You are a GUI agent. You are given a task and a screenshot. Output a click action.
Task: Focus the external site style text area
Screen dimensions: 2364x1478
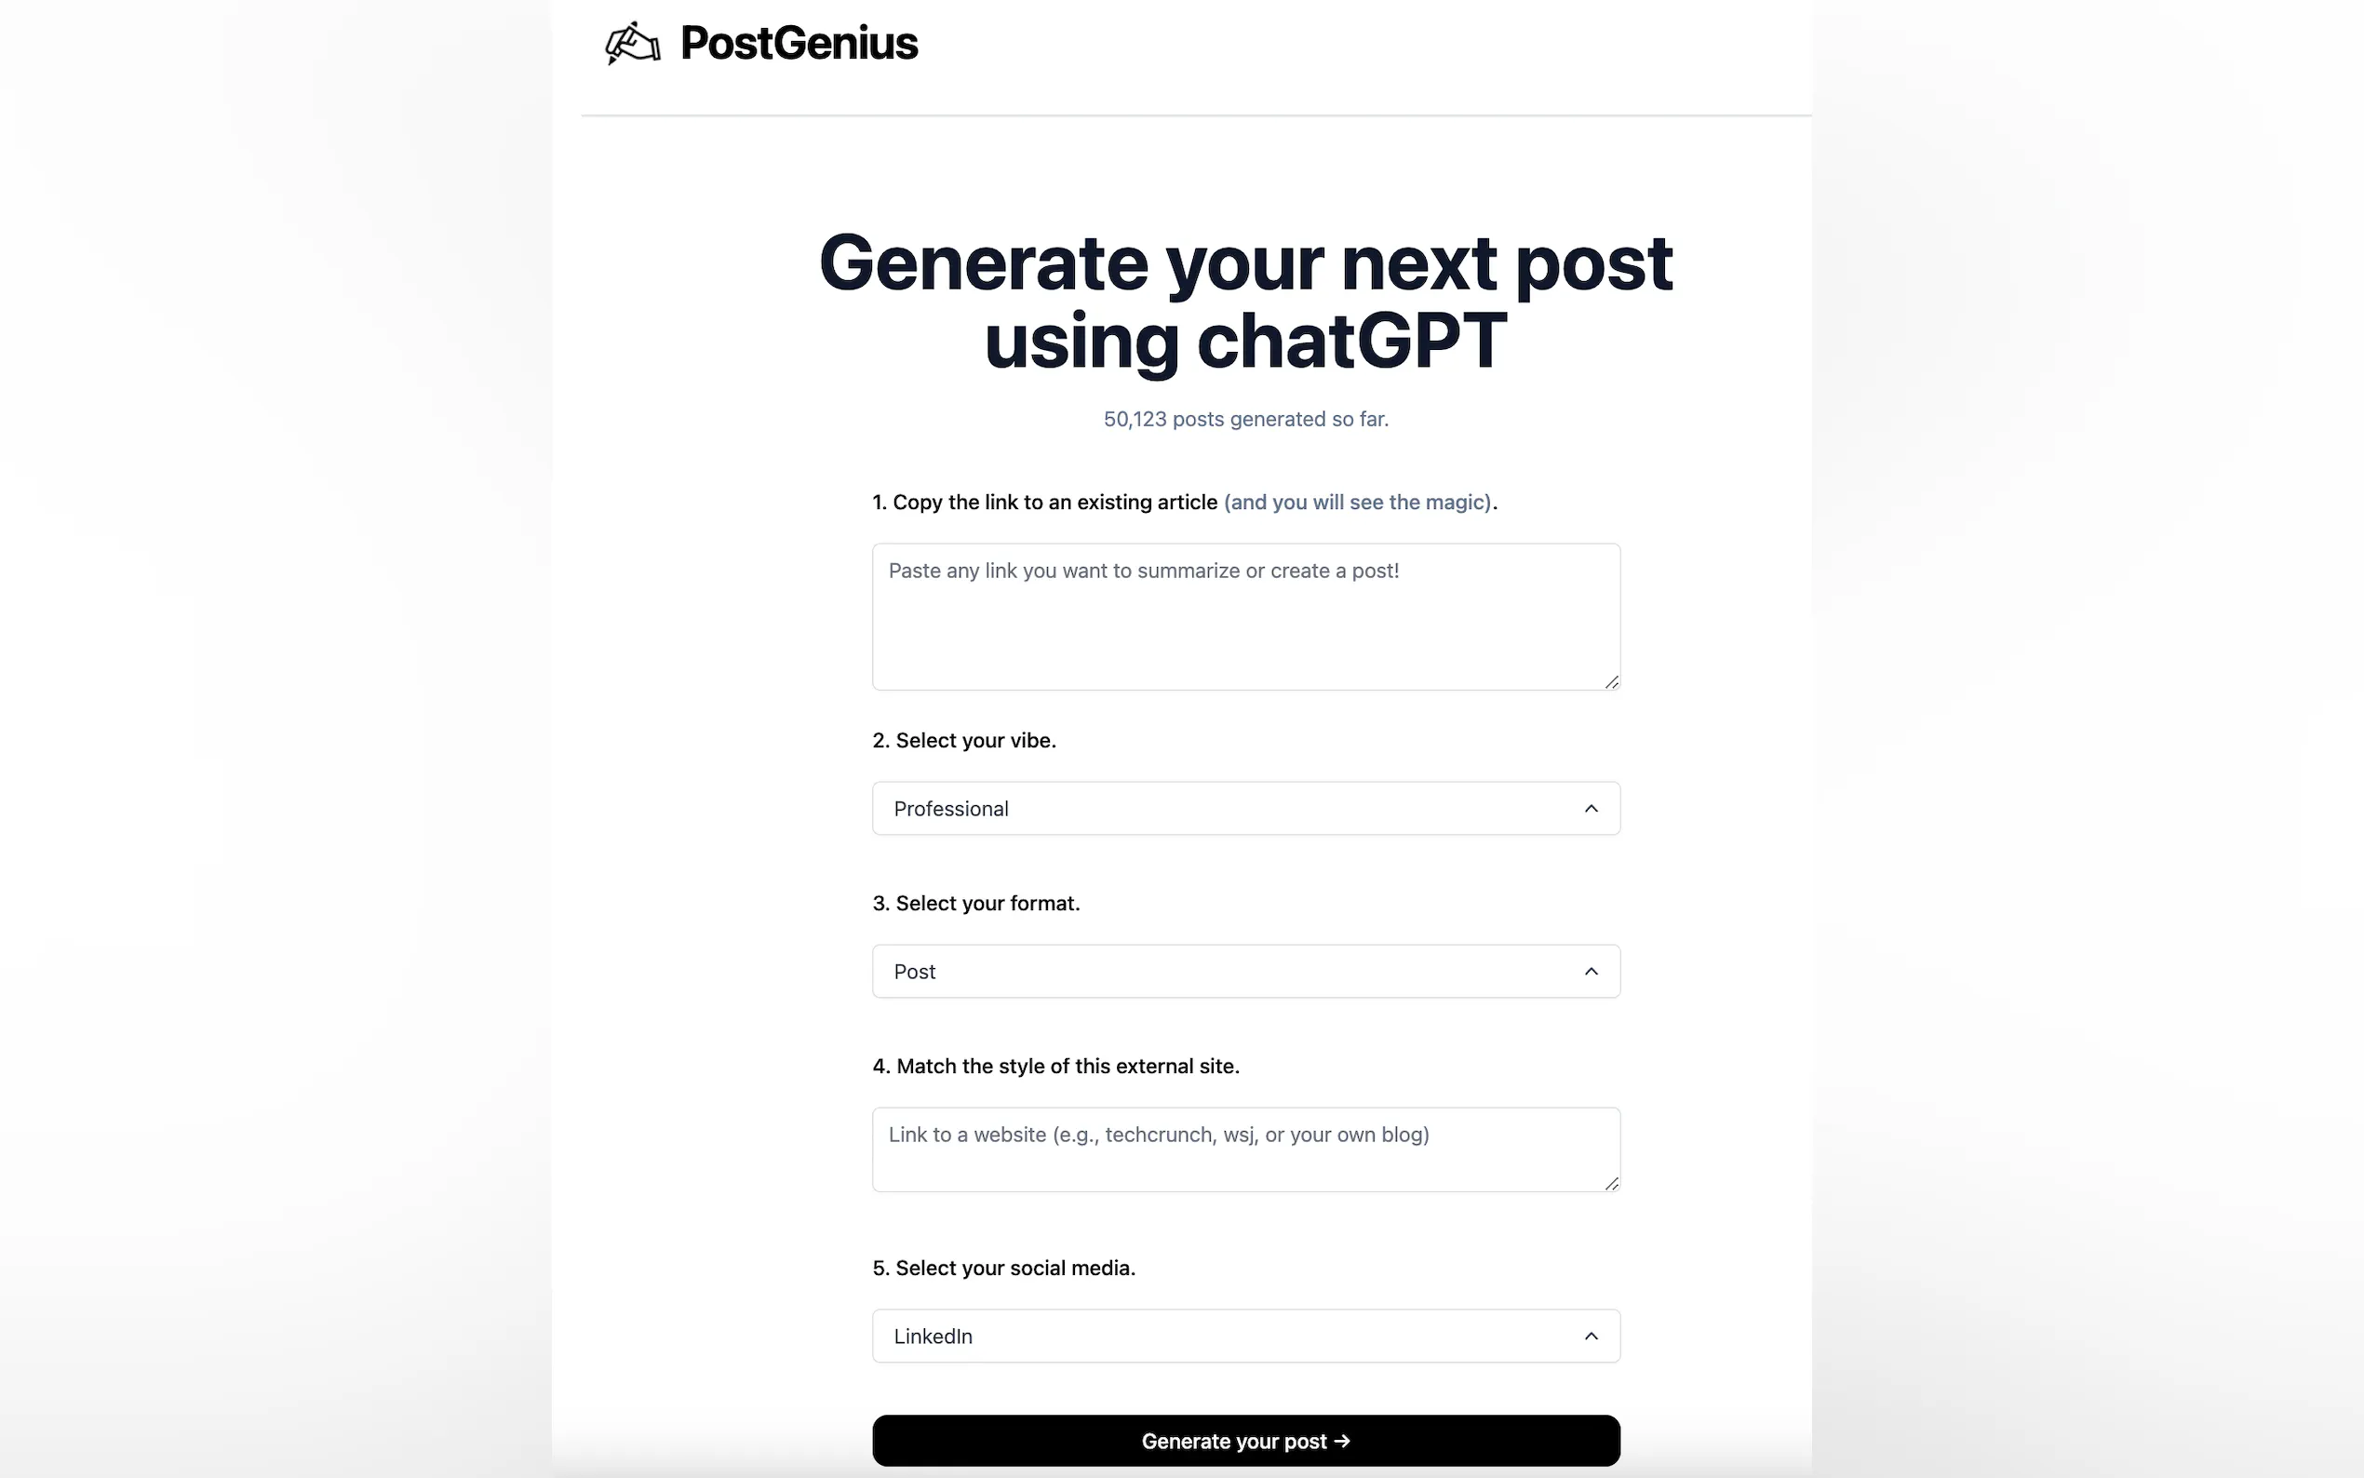click(x=1245, y=1149)
